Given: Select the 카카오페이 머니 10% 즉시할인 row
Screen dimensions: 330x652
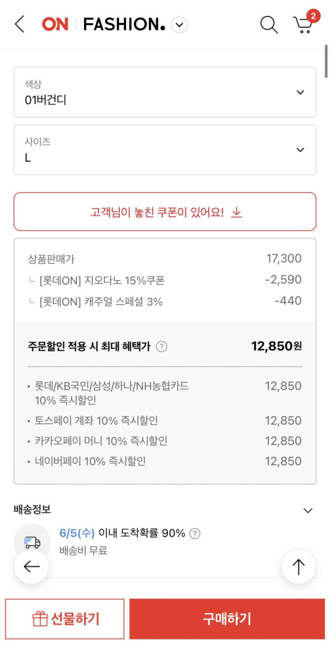Looking at the screenshot, I should click(165, 441).
